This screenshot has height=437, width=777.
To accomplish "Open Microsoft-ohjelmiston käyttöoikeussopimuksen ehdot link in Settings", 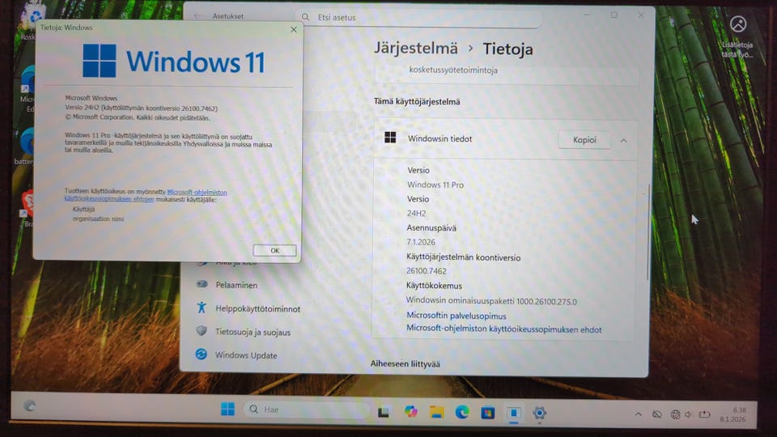I will tap(504, 329).
